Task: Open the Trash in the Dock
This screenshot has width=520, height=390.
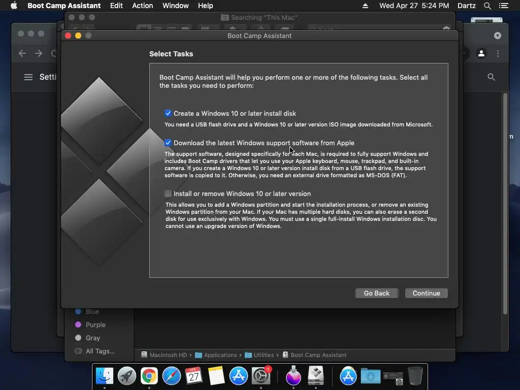Action: 415,376
